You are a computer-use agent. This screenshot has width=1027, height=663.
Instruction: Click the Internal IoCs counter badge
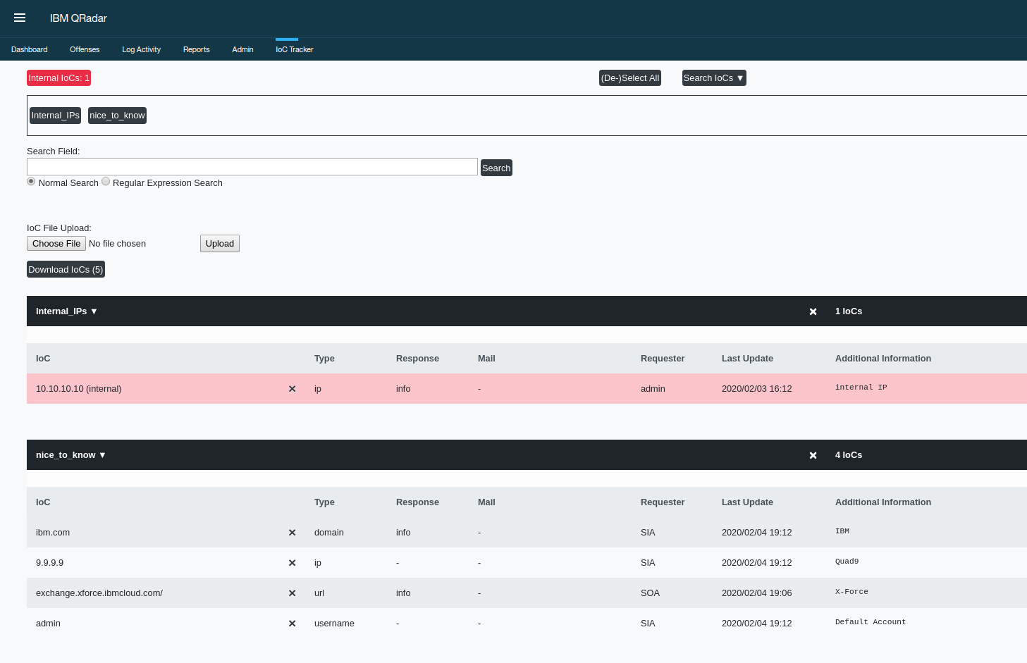59,78
